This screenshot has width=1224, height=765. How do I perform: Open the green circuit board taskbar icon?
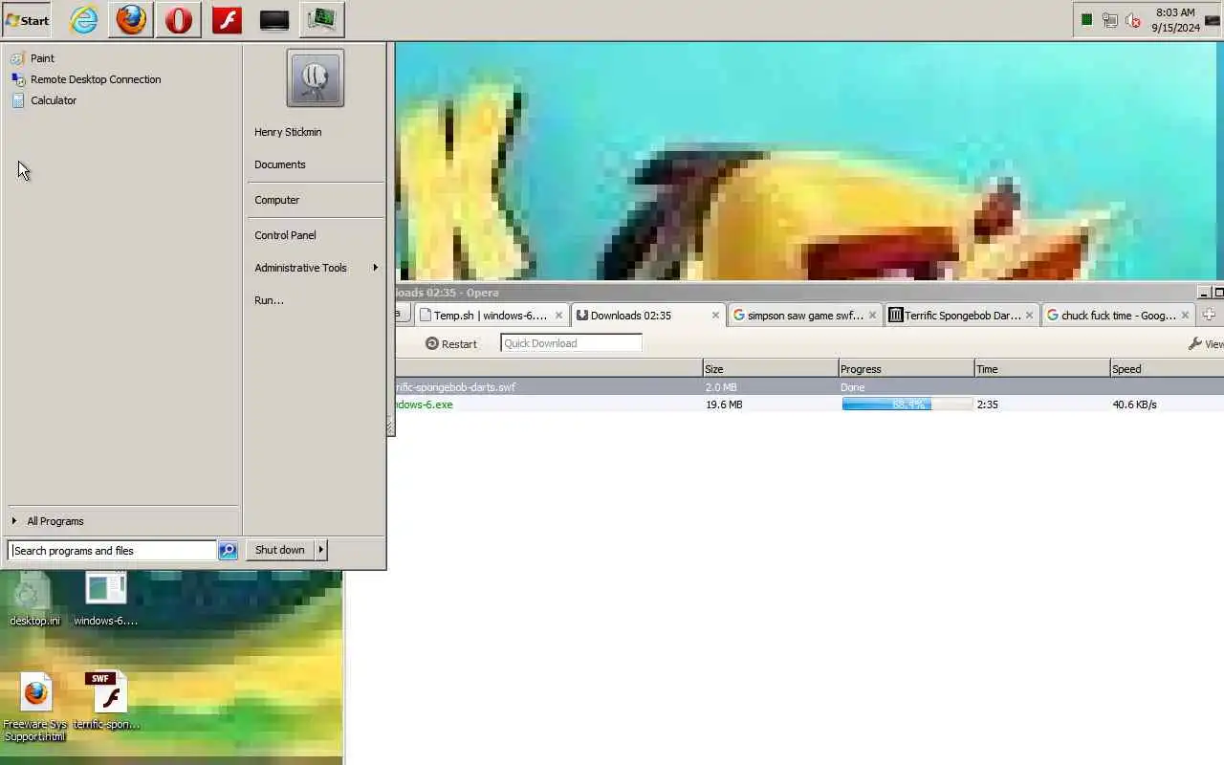[x=322, y=19]
